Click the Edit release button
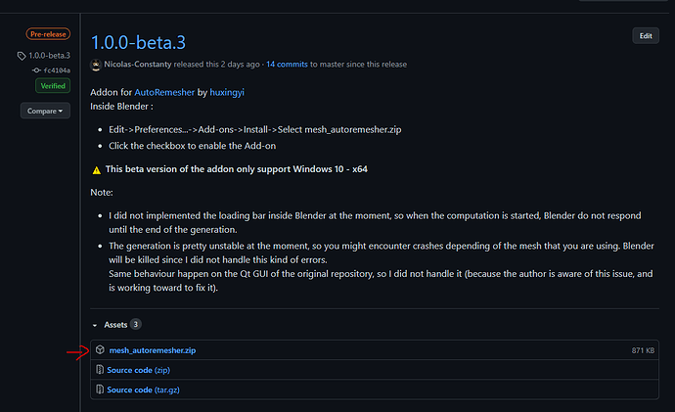This screenshot has height=412, width=675. [646, 36]
